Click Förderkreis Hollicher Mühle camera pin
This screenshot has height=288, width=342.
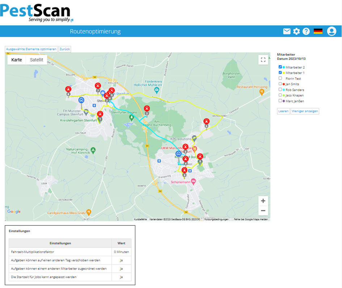click(x=157, y=90)
